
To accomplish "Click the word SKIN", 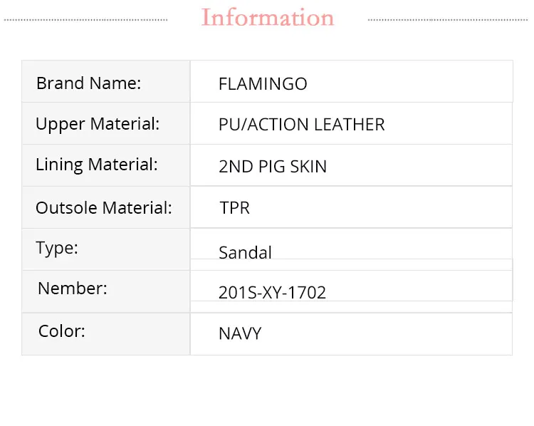I will tap(309, 167).
